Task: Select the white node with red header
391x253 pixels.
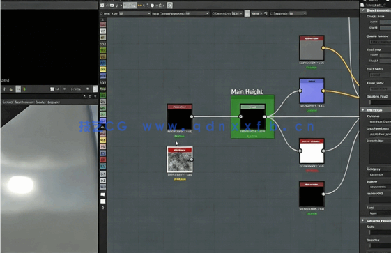Action: coord(312,151)
